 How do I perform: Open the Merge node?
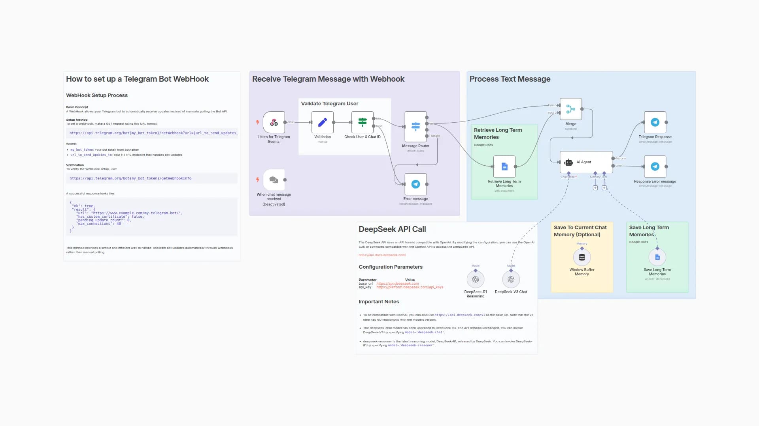pos(570,109)
